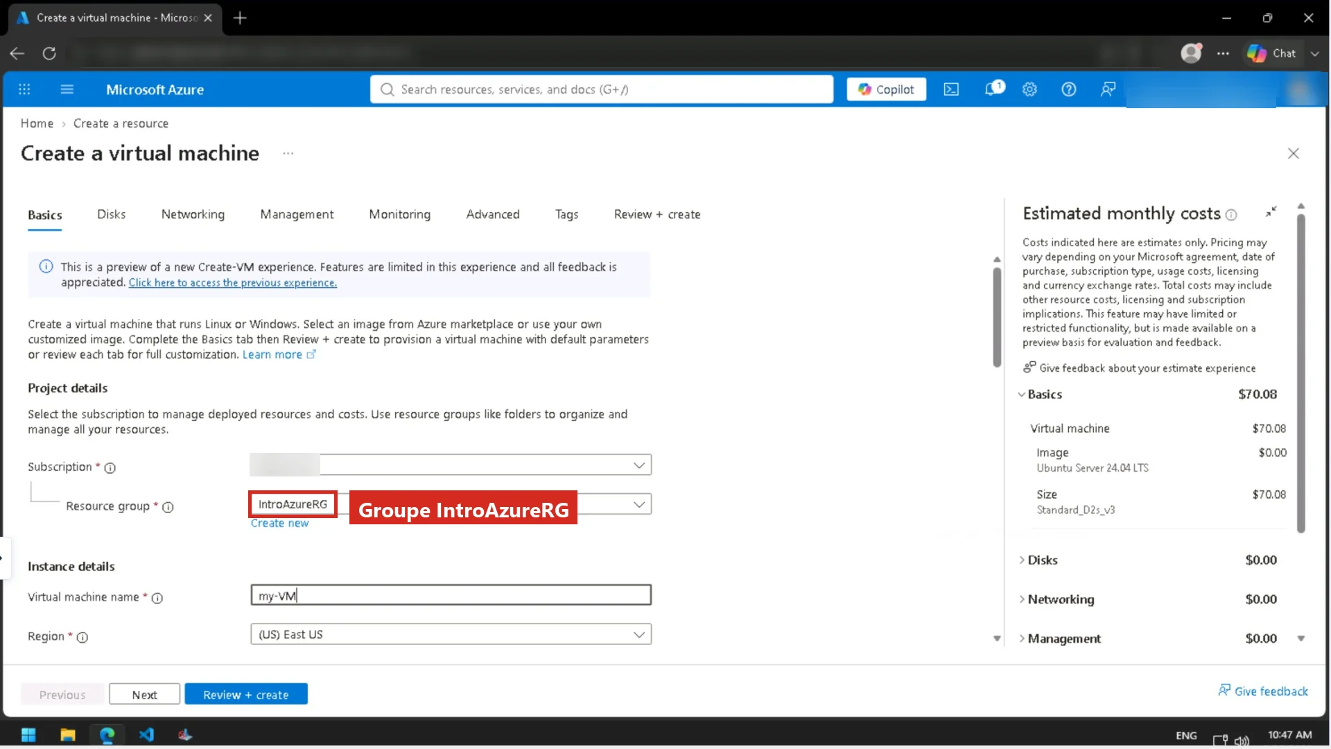Click the blue Review + create button

(x=245, y=695)
